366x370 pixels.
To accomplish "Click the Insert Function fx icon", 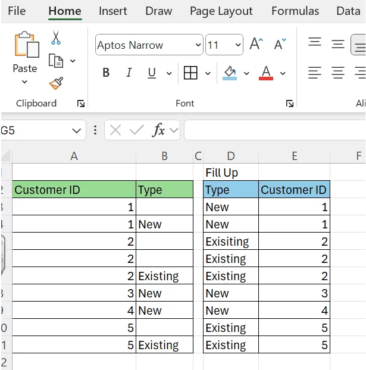I will tap(159, 130).
